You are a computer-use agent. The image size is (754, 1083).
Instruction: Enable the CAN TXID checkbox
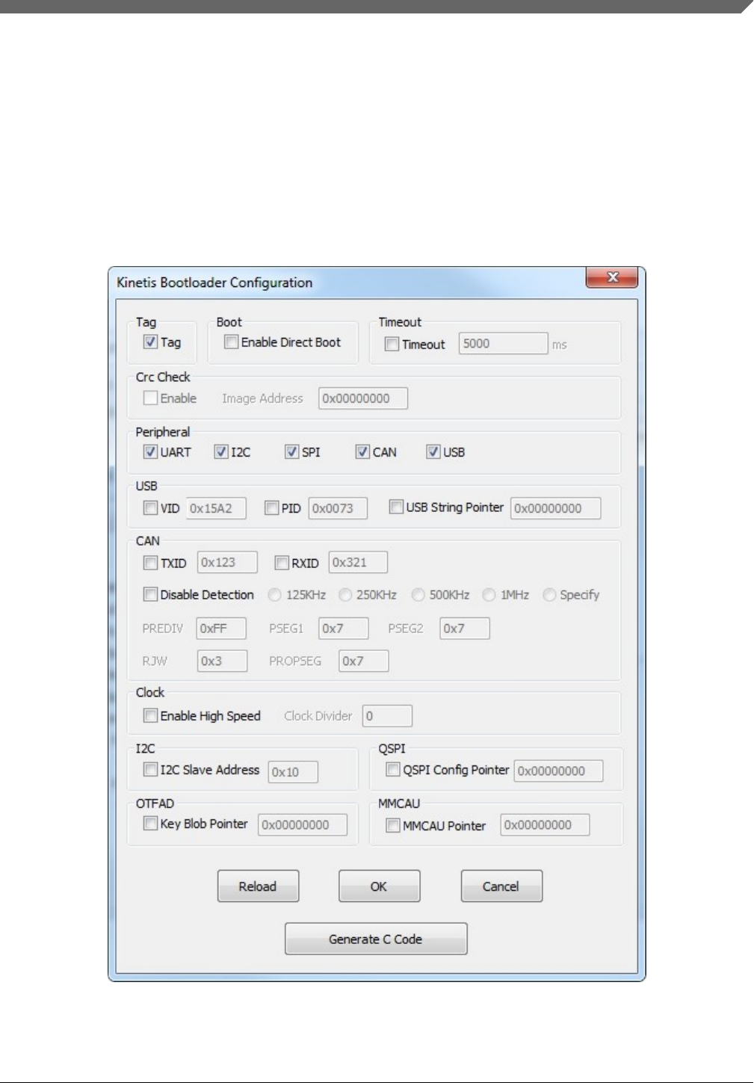150,563
